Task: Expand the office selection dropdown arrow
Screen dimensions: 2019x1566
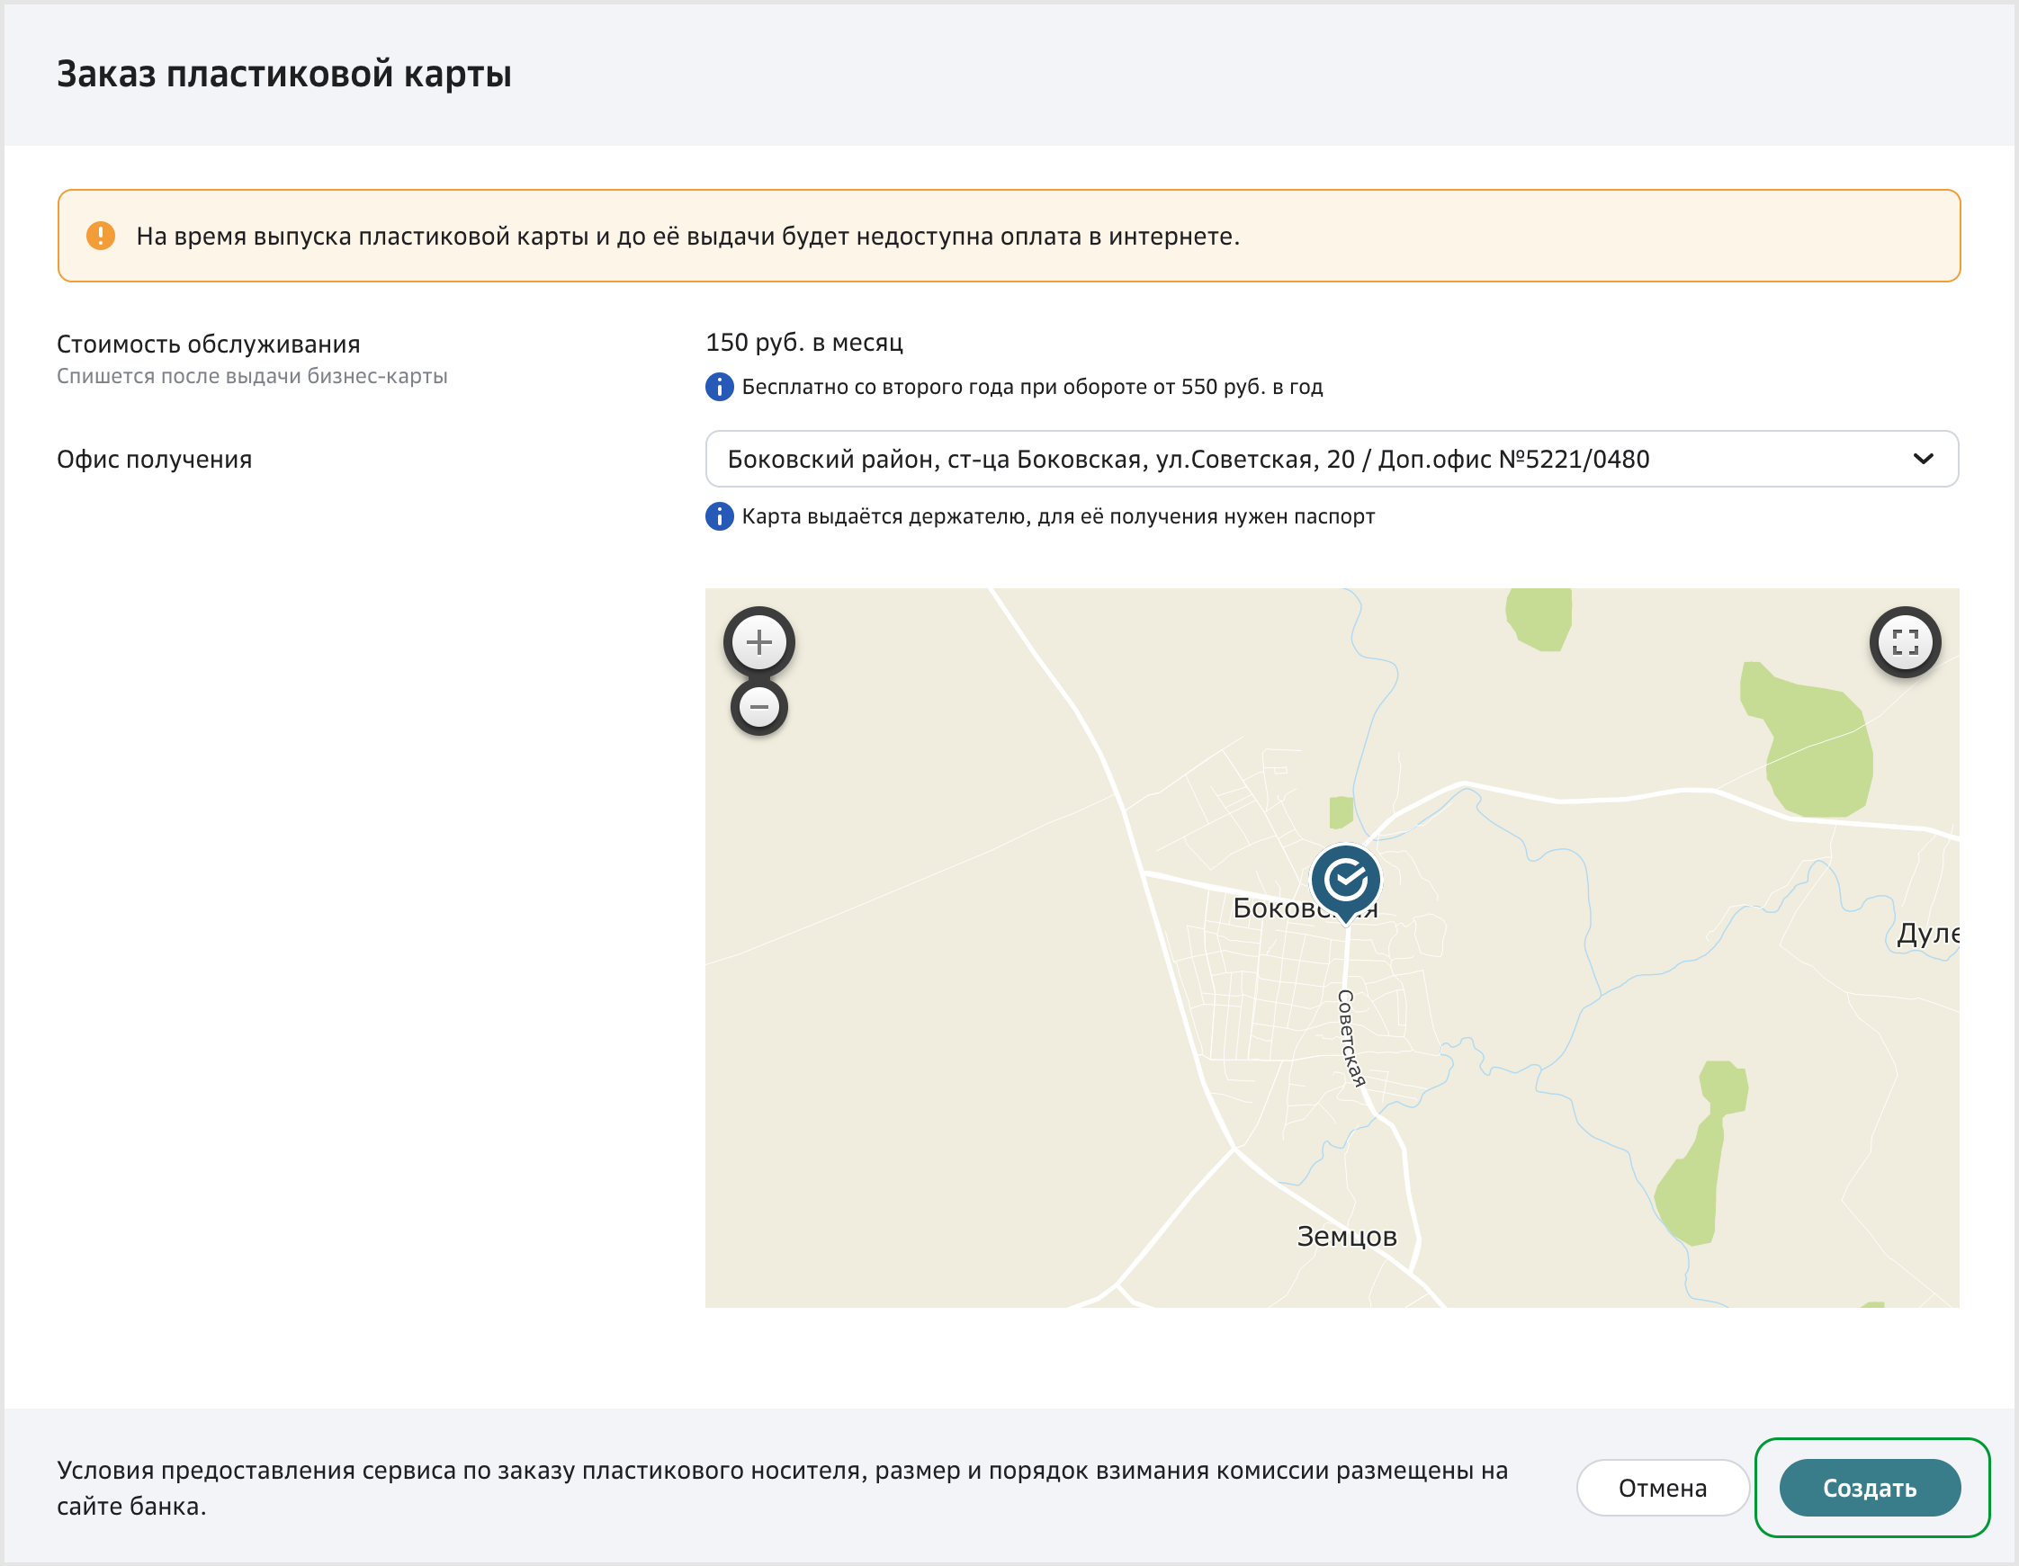Action: pyautogui.click(x=1923, y=459)
